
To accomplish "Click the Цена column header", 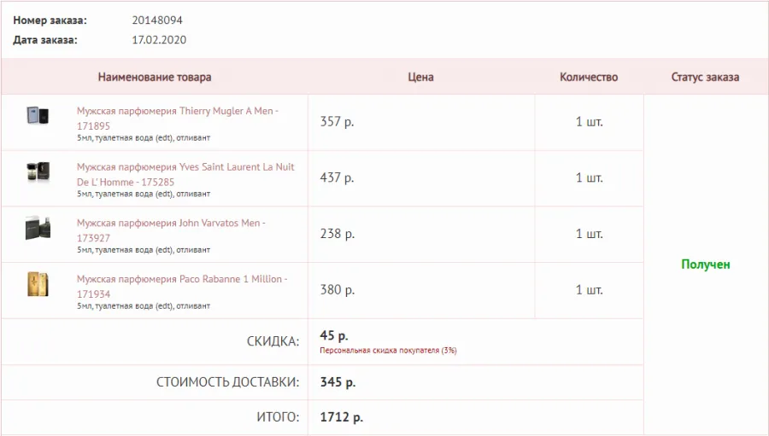I will click(420, 77).
